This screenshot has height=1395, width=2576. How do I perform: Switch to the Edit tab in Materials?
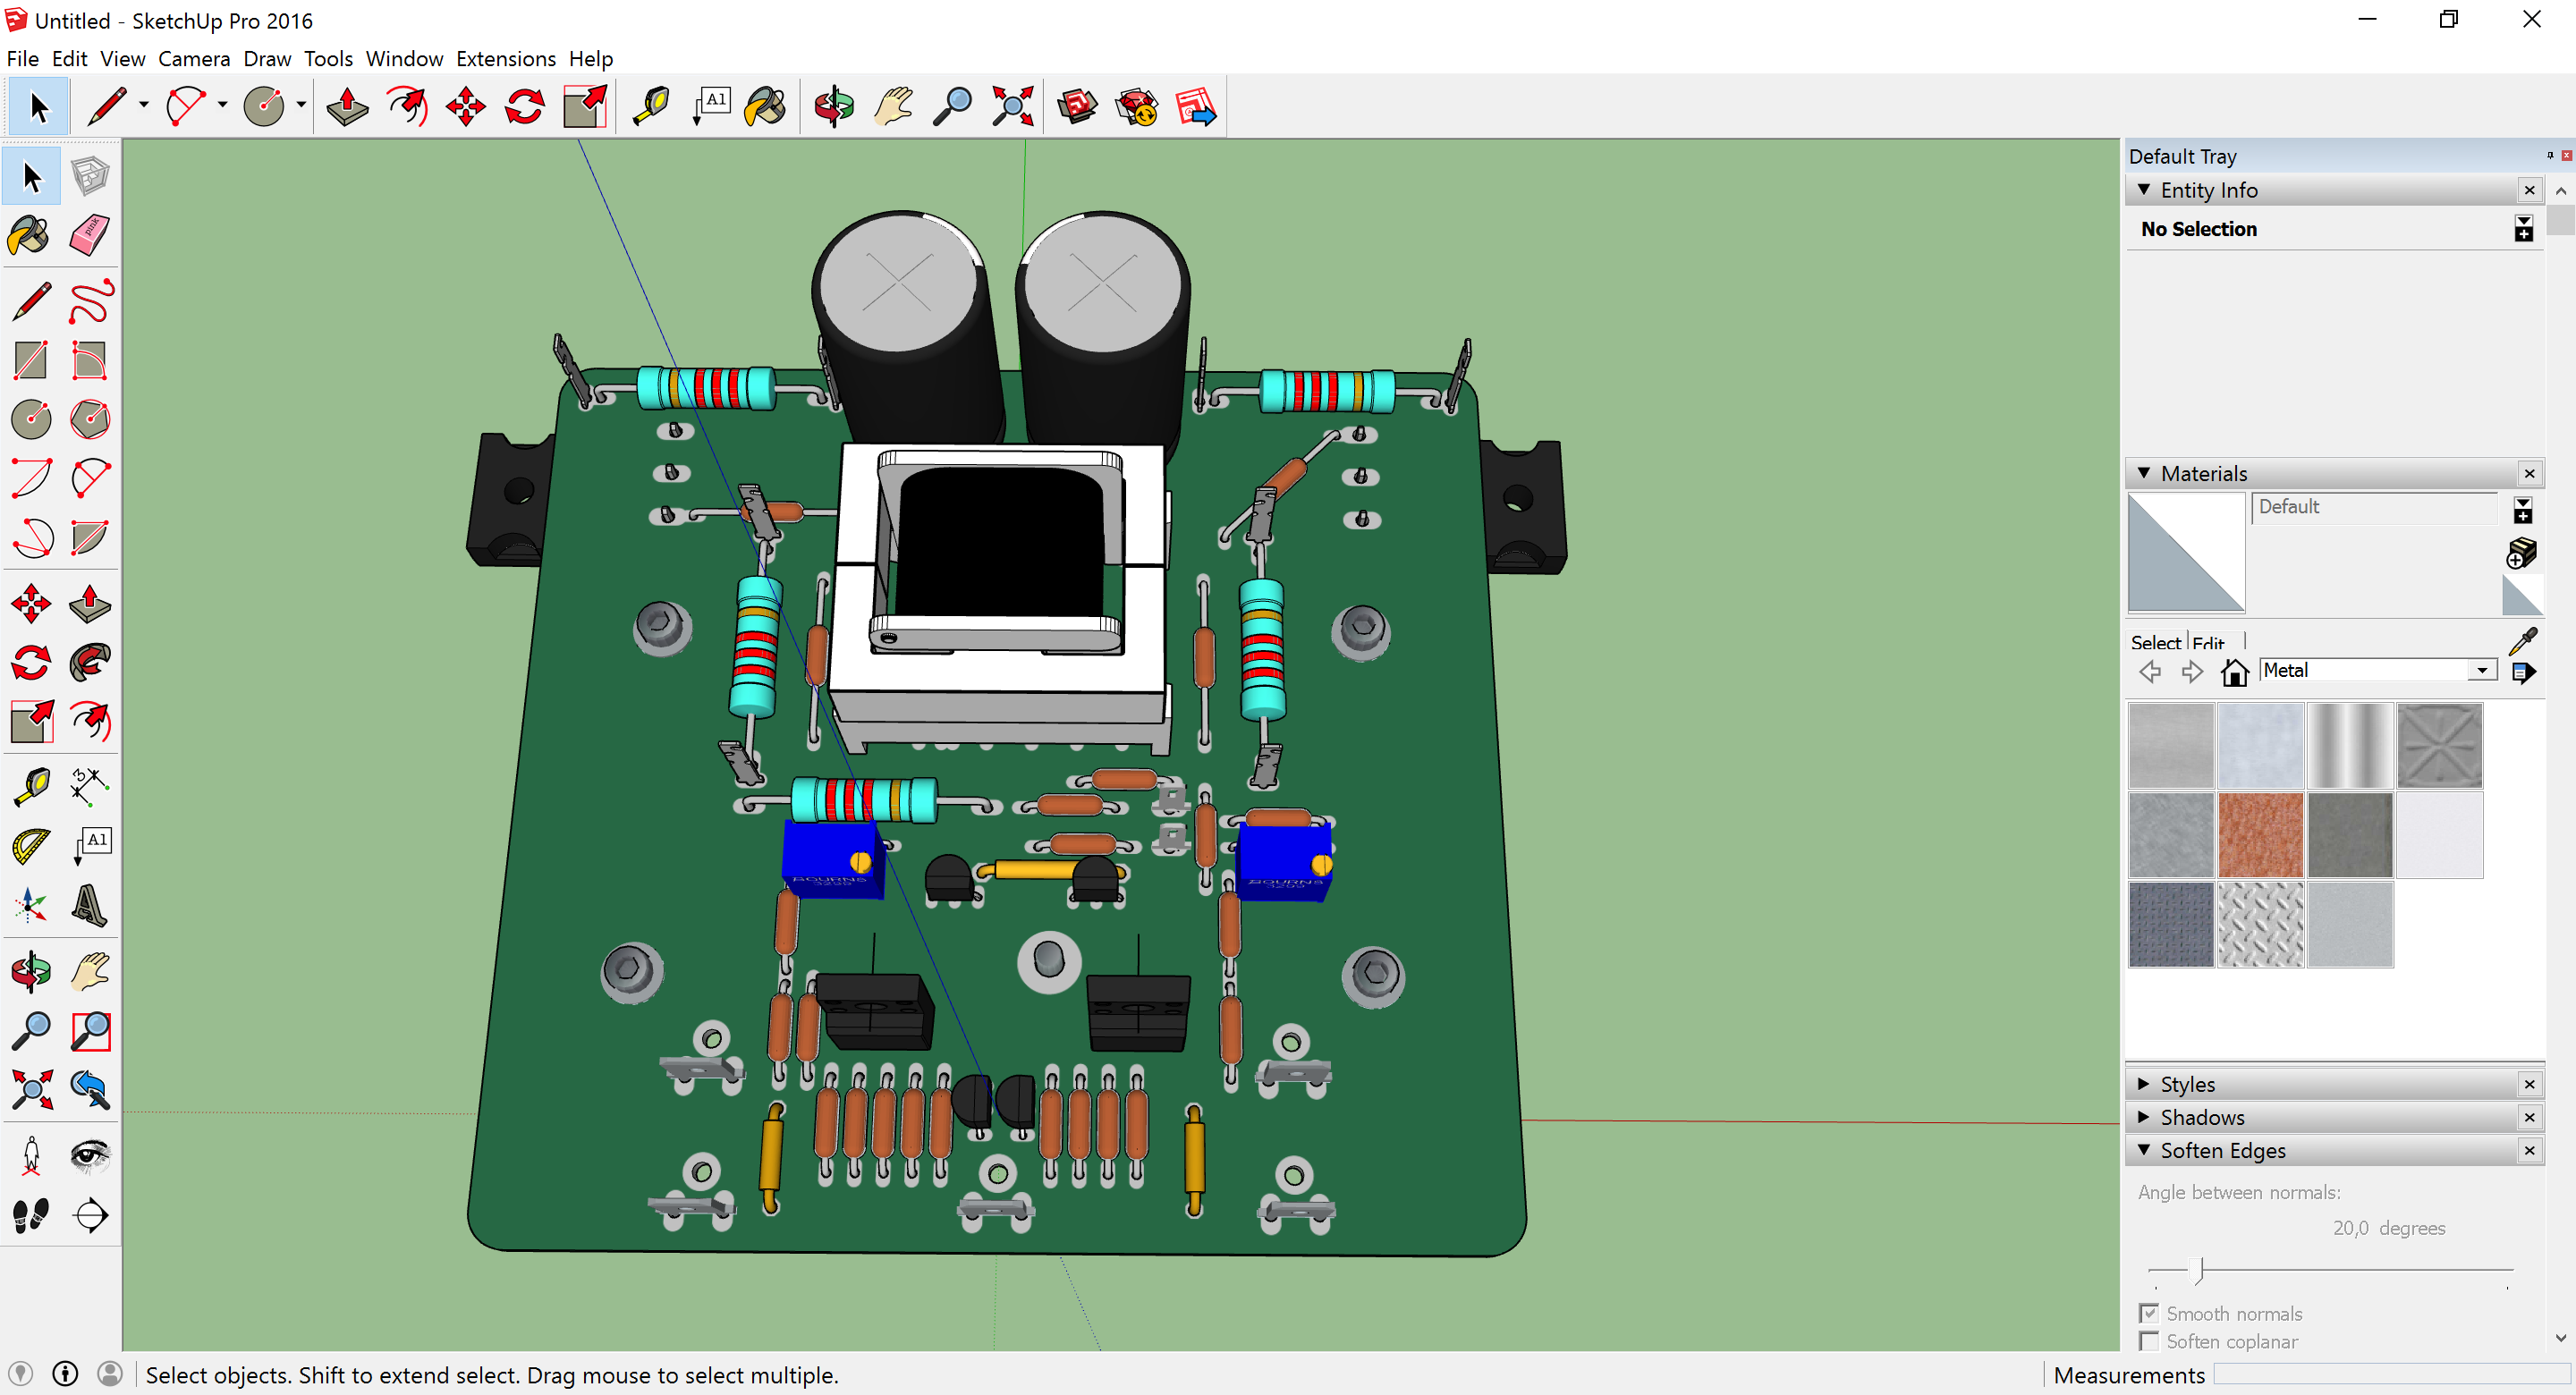click(x=2208, y=642)
